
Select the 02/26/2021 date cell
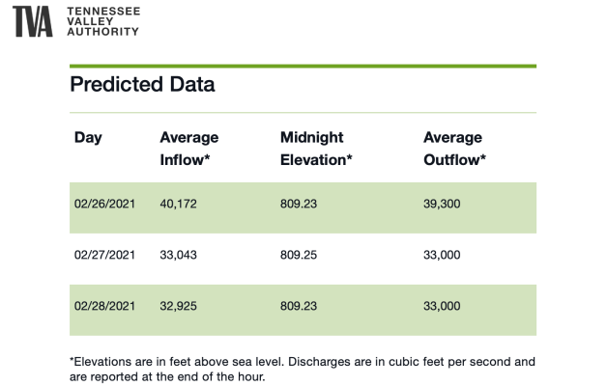tap(107, 206)
